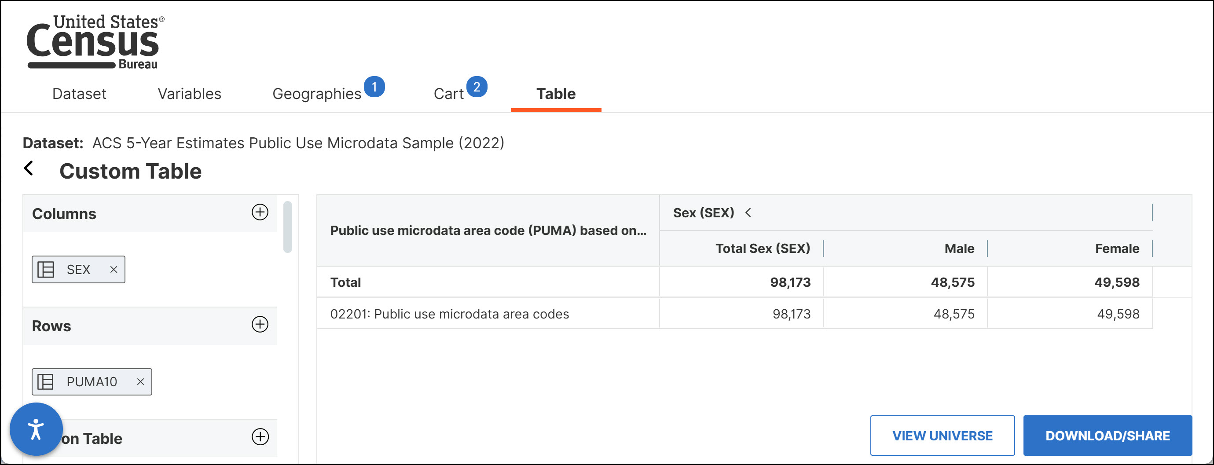Go back using the back arrow near Custom Table
1214x465 pixels.
coord(29,169)
